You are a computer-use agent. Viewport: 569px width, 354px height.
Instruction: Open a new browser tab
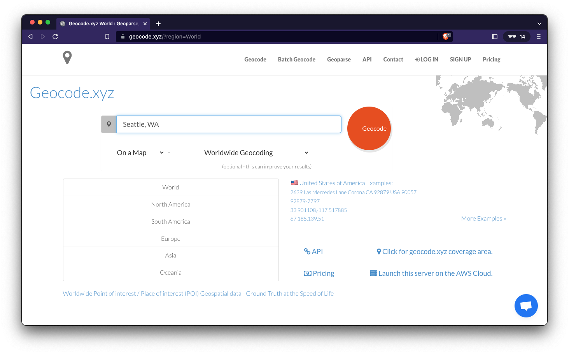158,24
